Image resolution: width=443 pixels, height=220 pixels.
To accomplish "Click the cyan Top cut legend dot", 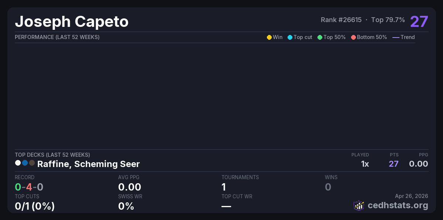I will tap(290, 37).
